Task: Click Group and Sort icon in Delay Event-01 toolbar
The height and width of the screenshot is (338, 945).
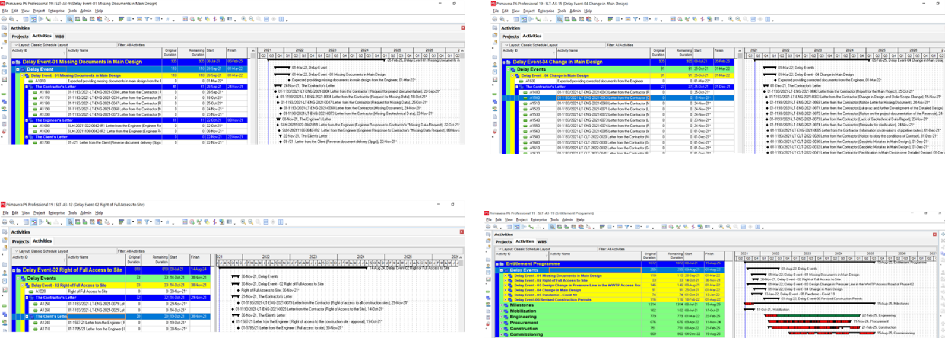Action: point(121,19)
